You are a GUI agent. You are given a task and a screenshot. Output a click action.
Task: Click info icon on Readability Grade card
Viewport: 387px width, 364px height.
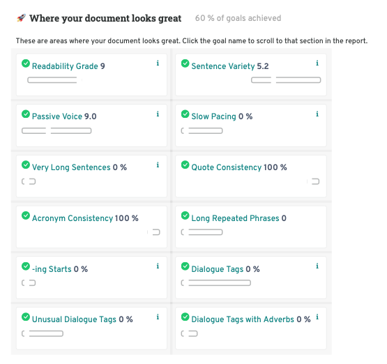[x=158, y=63]
